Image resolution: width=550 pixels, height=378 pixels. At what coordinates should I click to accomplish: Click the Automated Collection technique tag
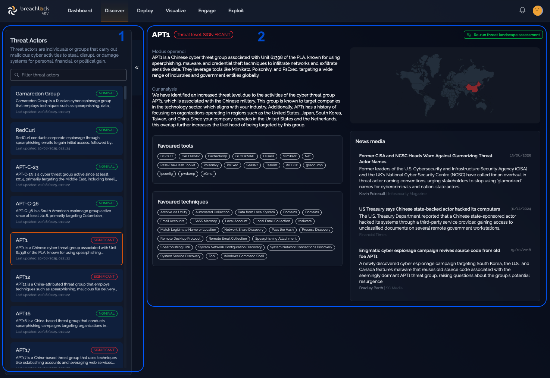[x=213, y=212]
